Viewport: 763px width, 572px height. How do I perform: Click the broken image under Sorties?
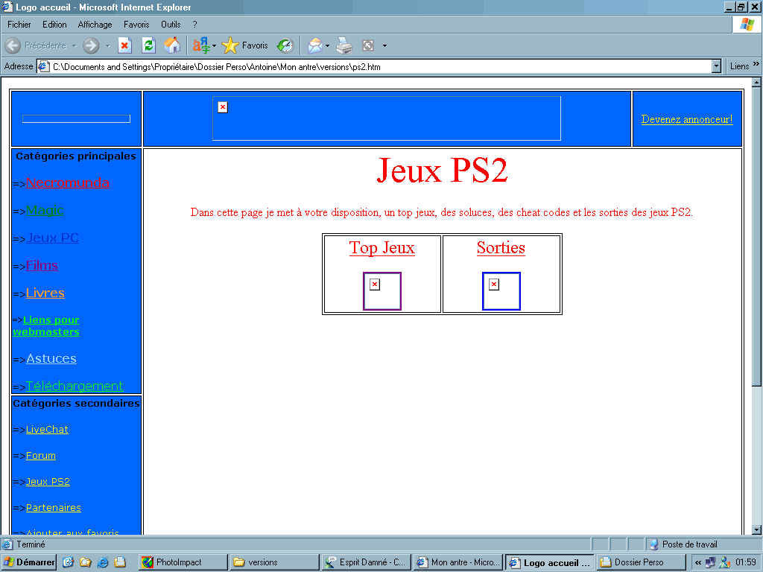click(494, 285)
